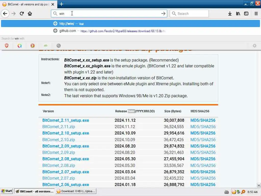This screenshot has width=261, height=196.
Task: Download BitComet_2.06_setup.exe
Action: 66,185
